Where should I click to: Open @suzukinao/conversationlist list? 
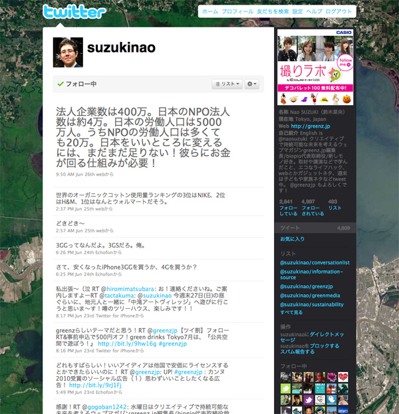[x=315, y=263]
